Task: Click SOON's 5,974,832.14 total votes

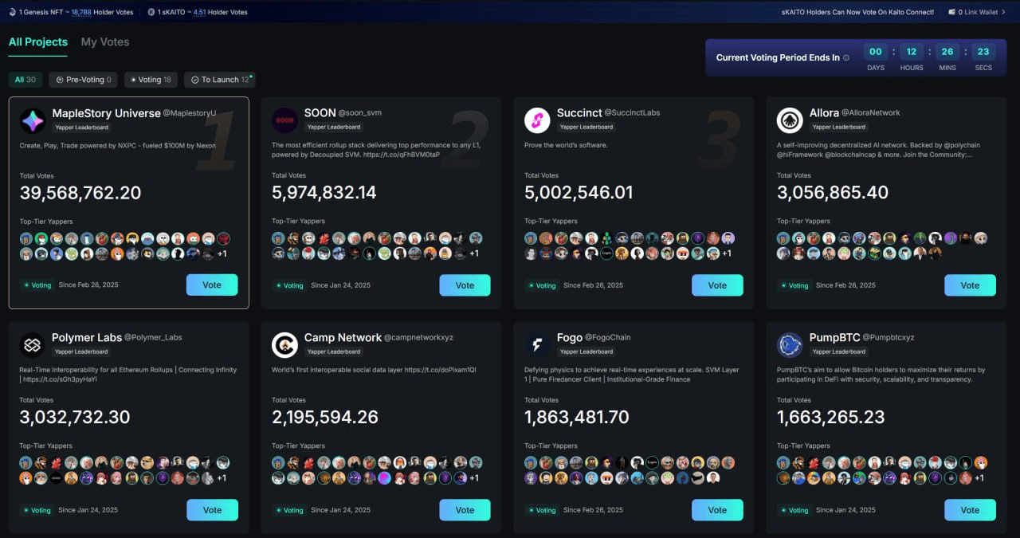Action: pos(324,193)
